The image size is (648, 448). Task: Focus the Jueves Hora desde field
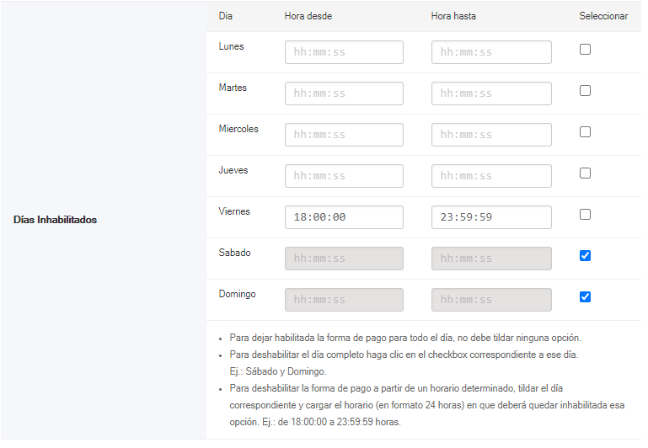point(344,176)
